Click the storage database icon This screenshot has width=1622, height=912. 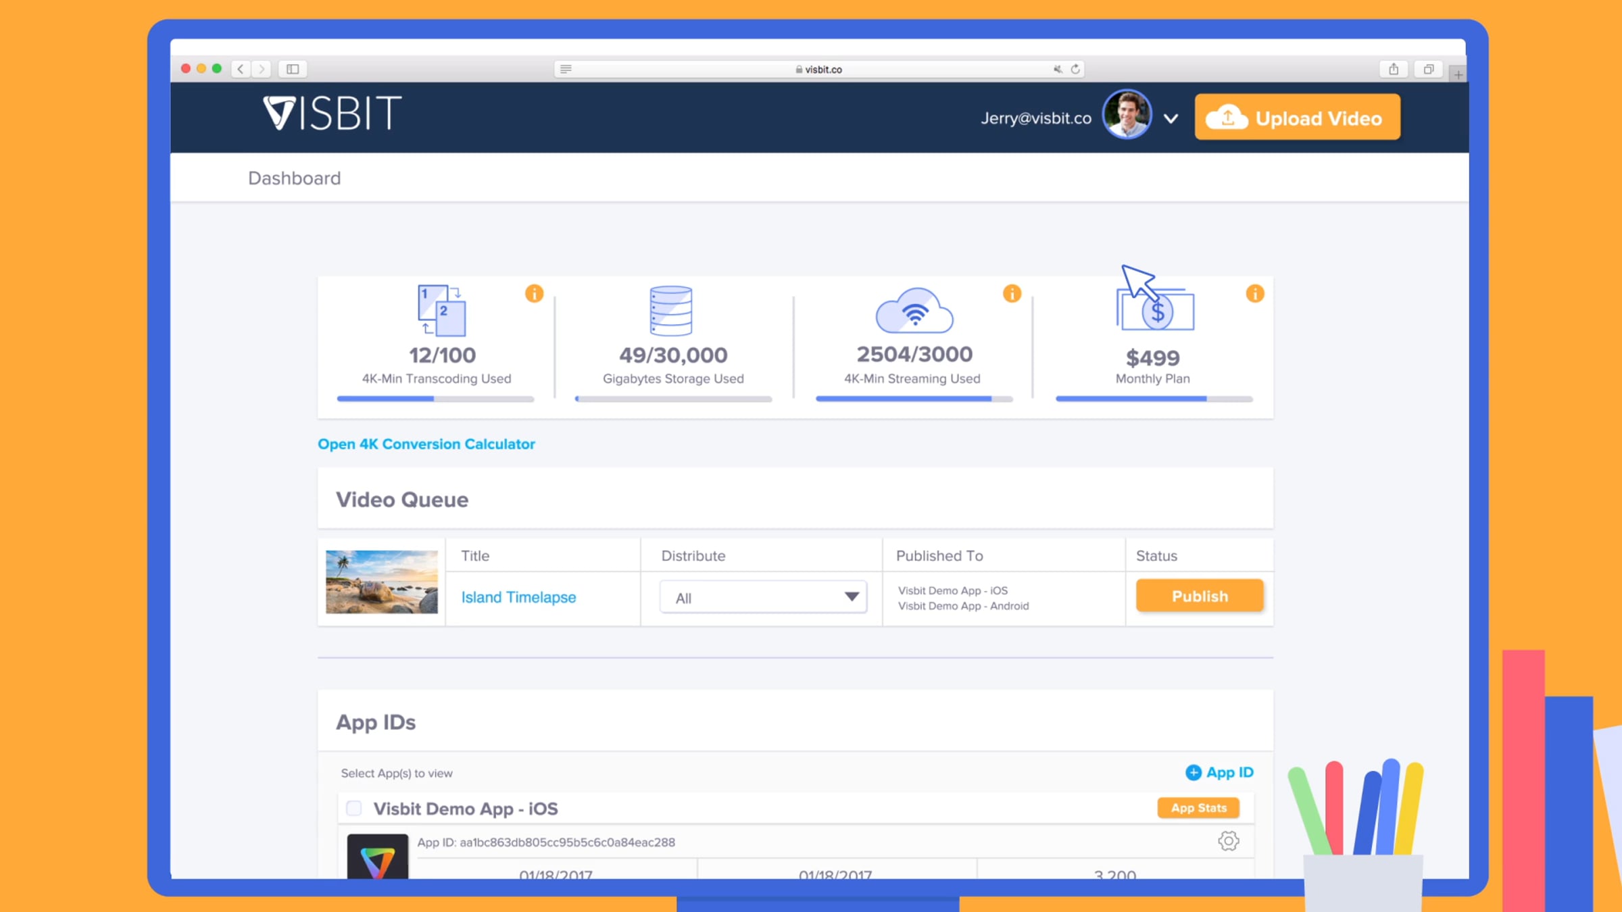[x=670, y=311]
